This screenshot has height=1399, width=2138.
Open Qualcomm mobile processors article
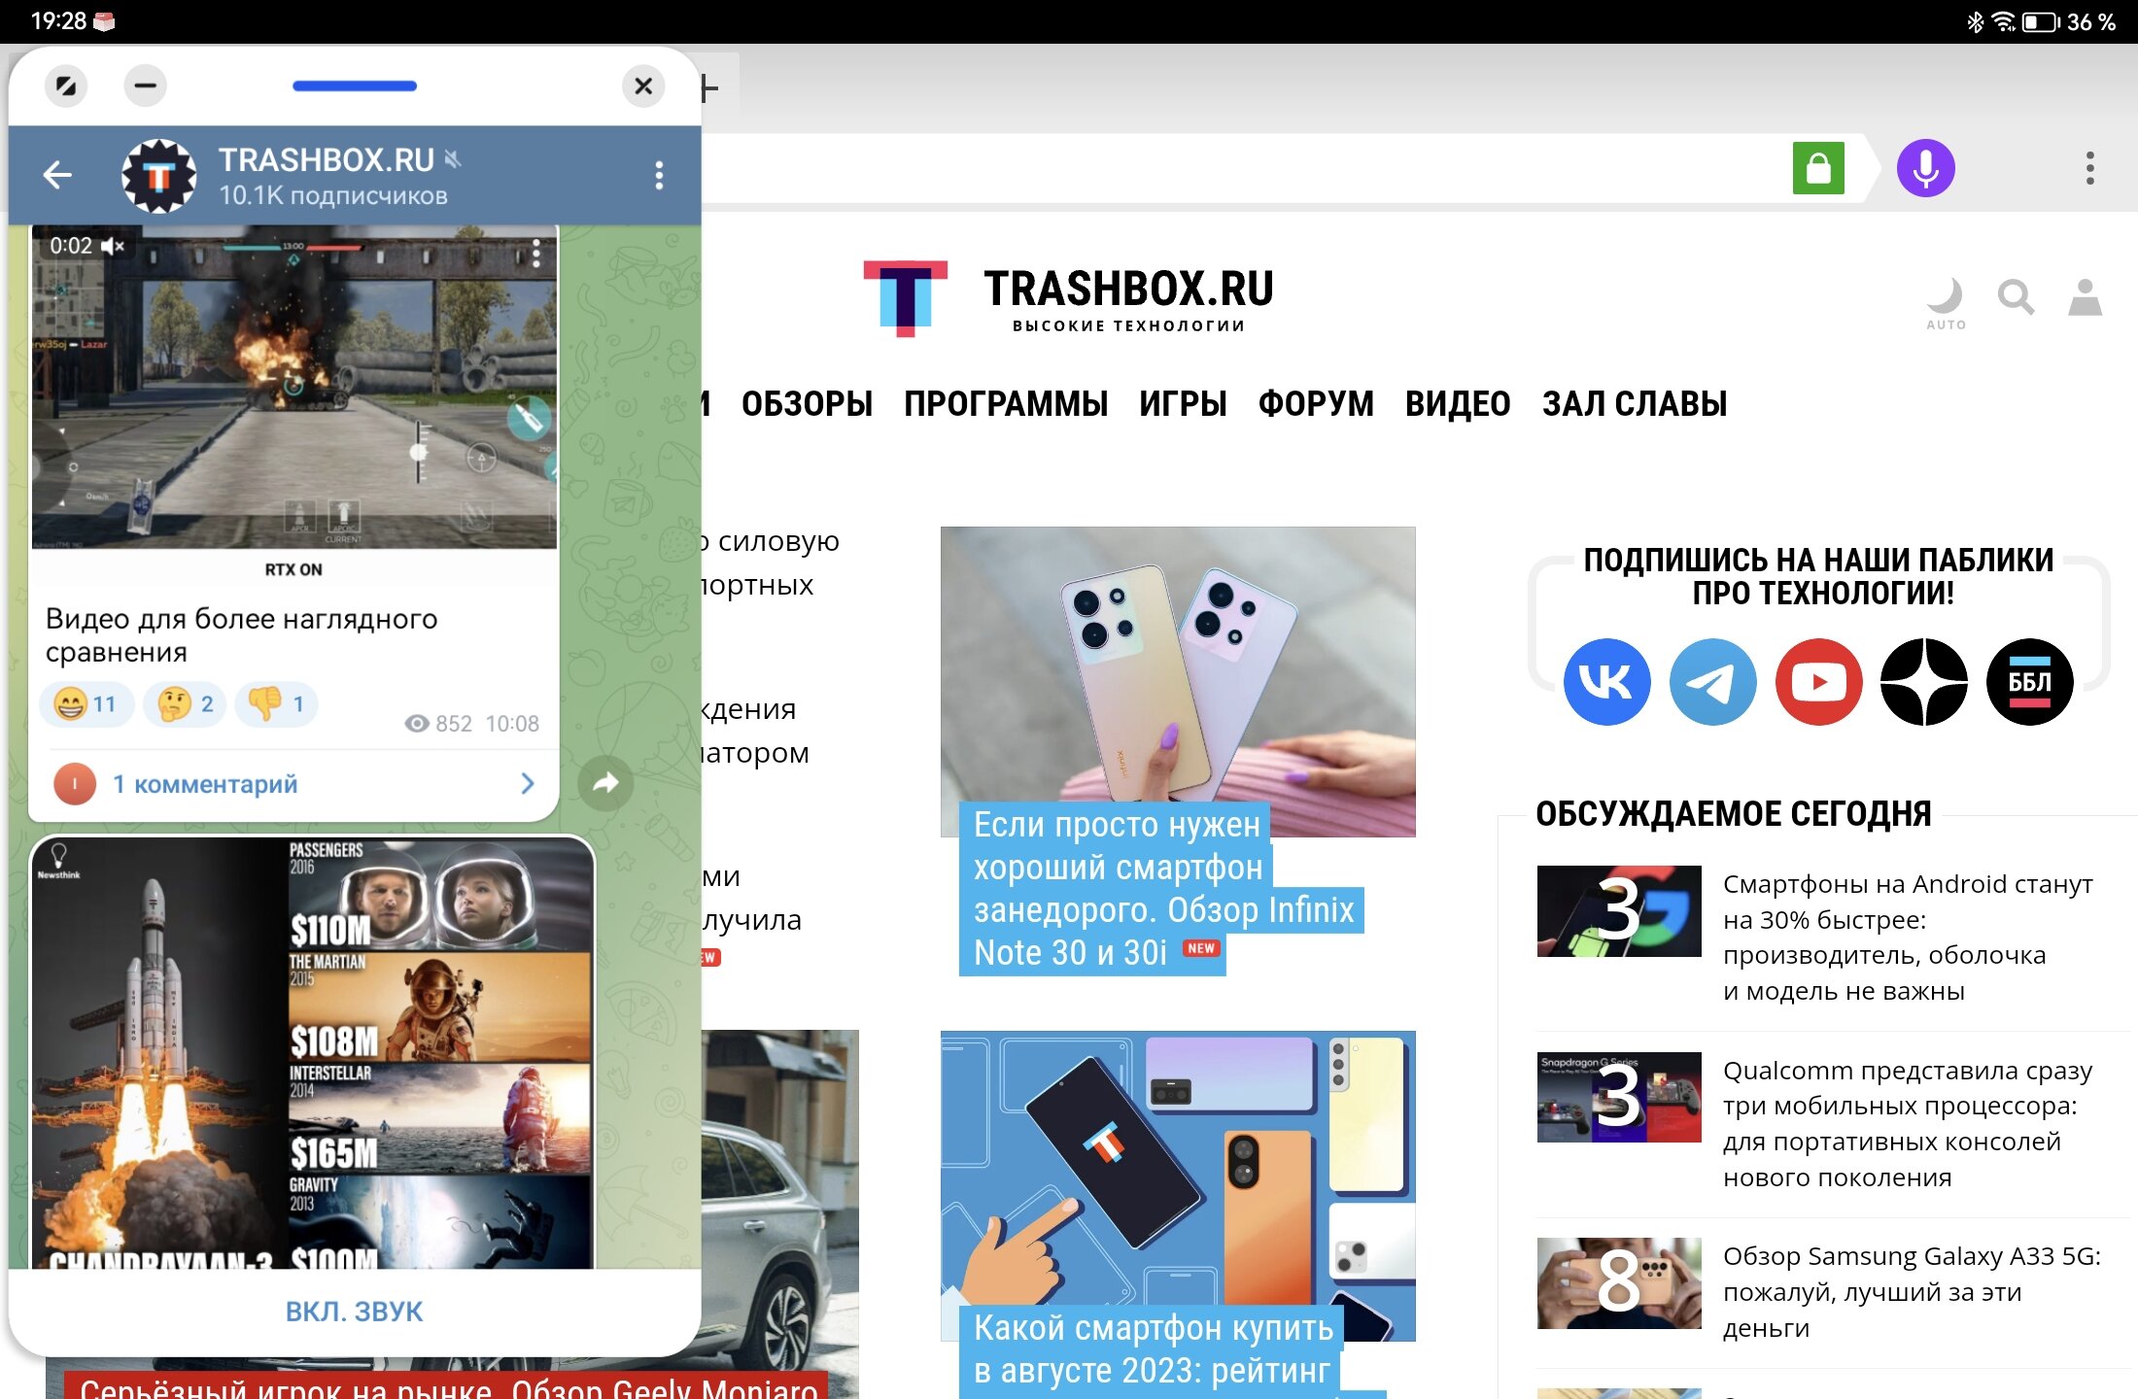(x=1907, y=1124)
